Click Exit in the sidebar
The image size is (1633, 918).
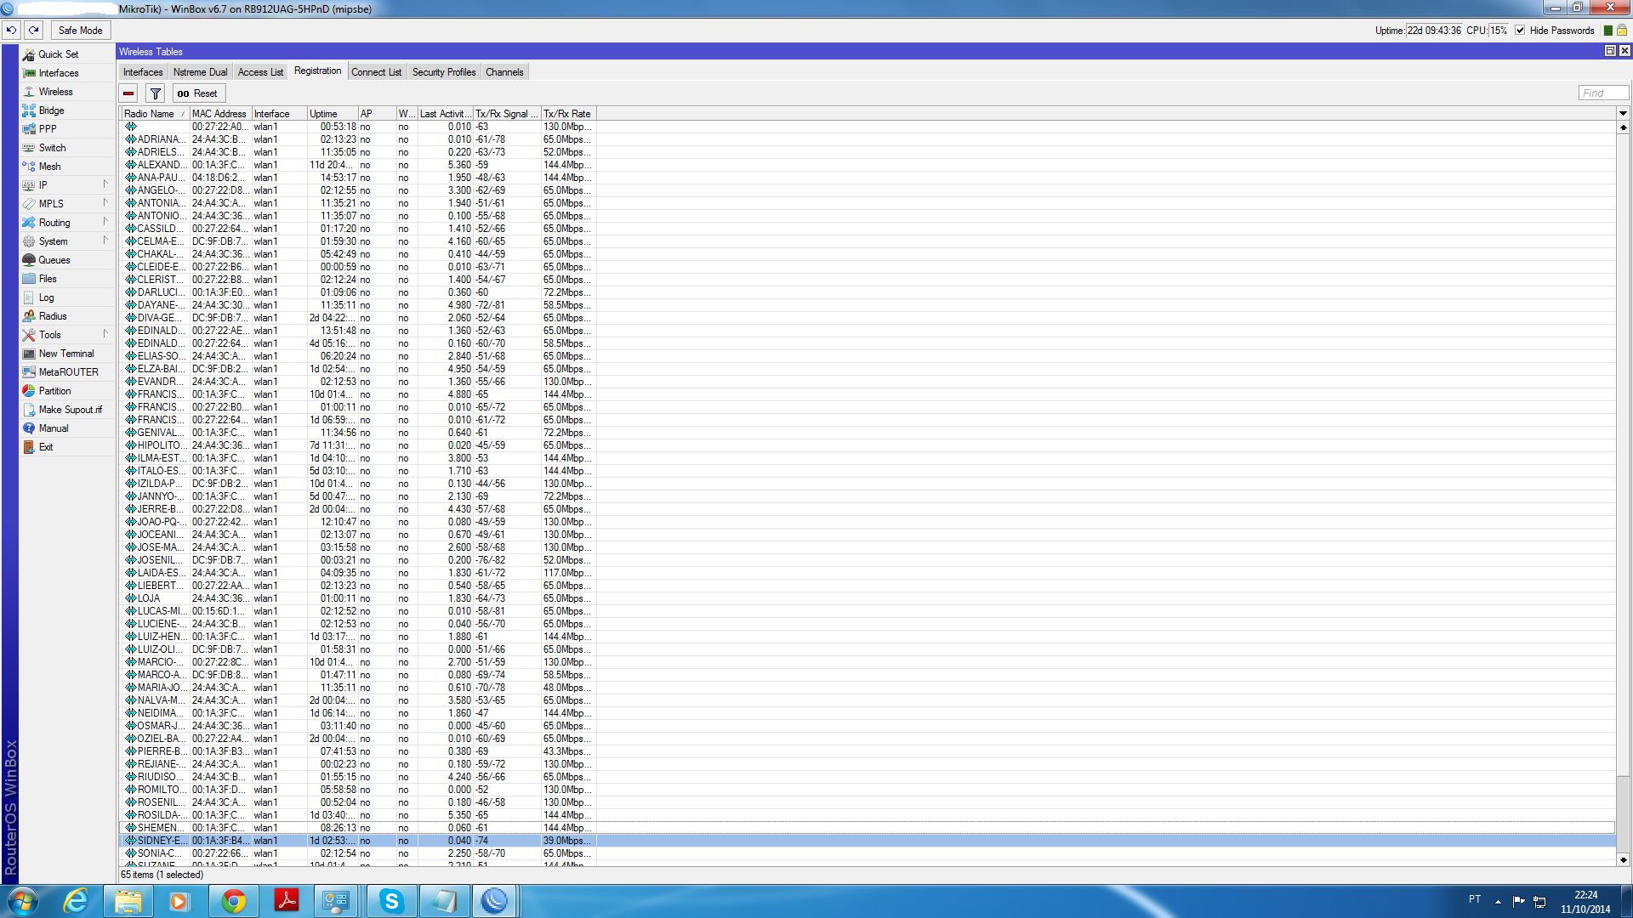45,447
